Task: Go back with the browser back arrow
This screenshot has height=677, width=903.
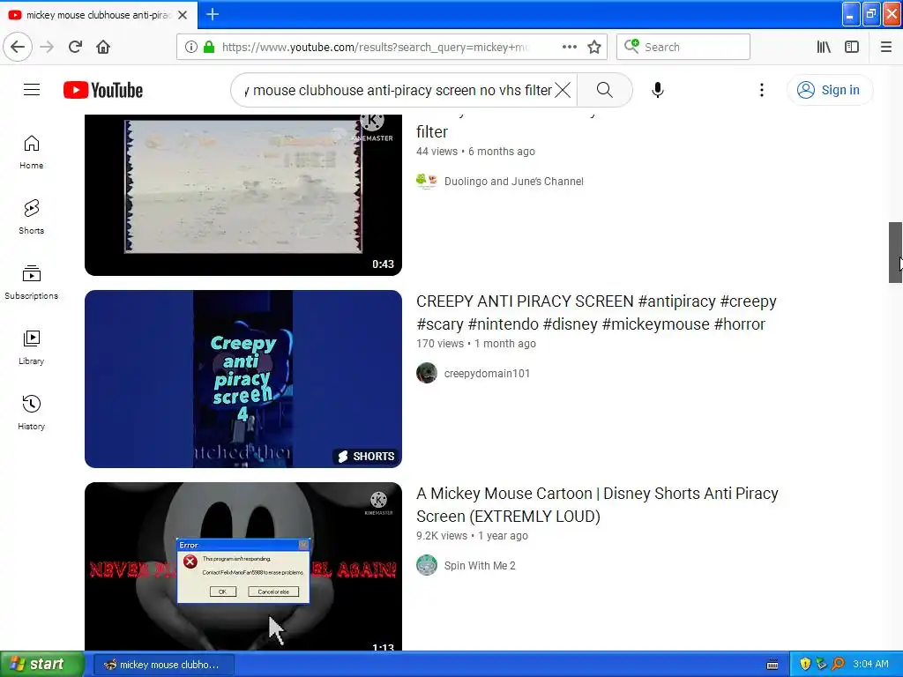Action: (18, 47)
